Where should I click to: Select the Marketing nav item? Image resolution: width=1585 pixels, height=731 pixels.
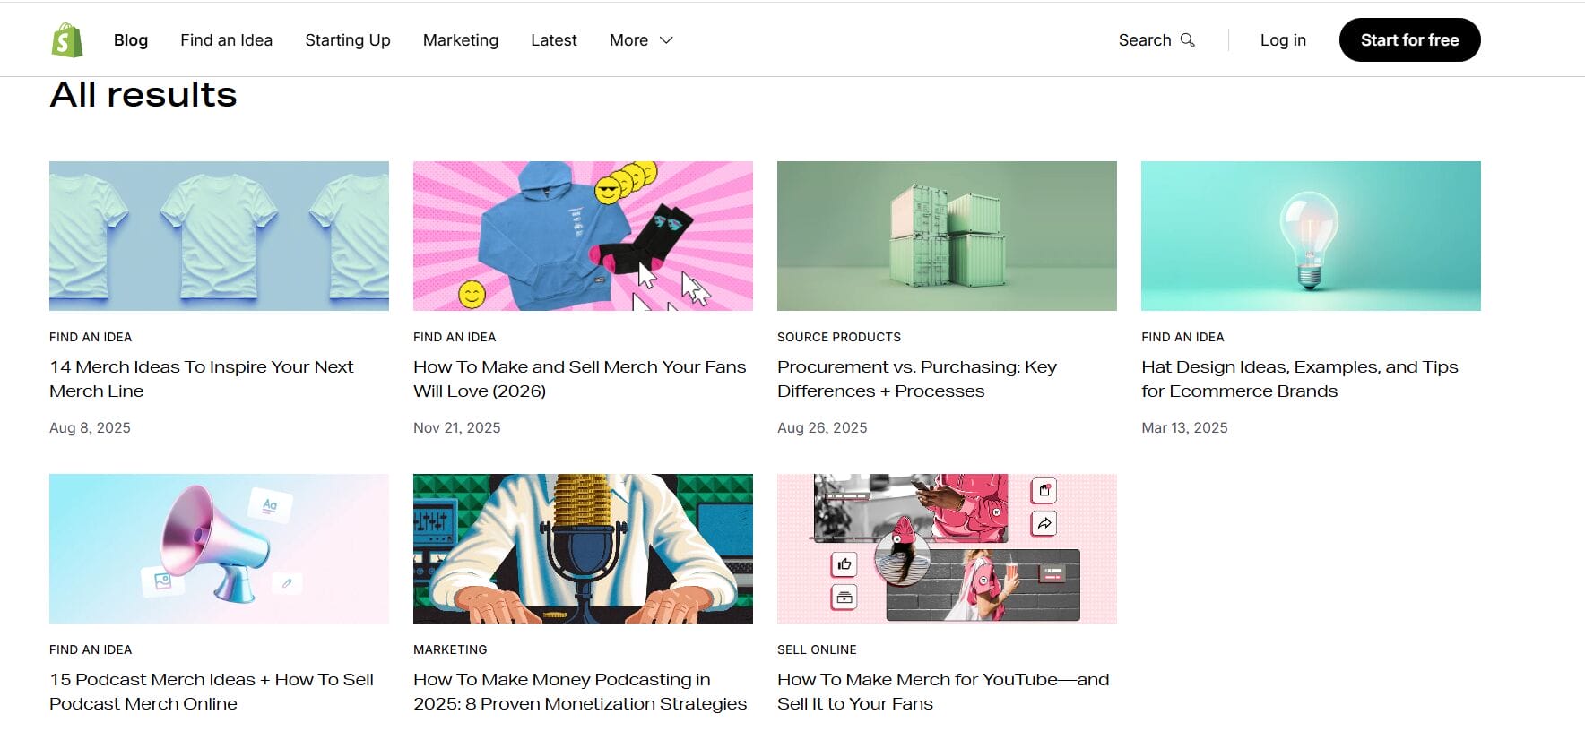(460, 40)
